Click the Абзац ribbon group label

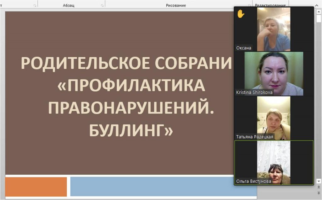pos(69,5)
